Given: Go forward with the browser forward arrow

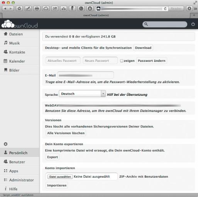Looking at the screenshot, I should [x=11, y=8].
